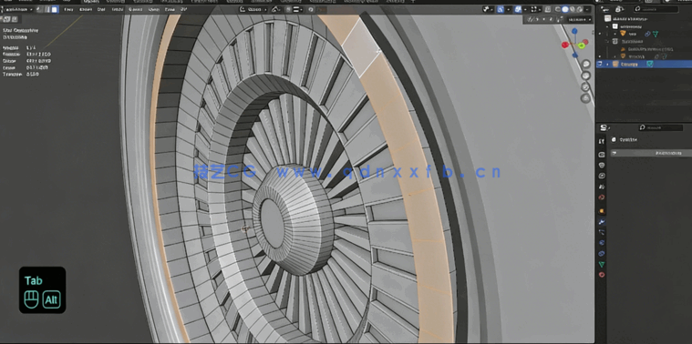This screenshot has width=692, height=344.
Task: Open the Modifiers wrench properties tab
Action: click(601, 221)
